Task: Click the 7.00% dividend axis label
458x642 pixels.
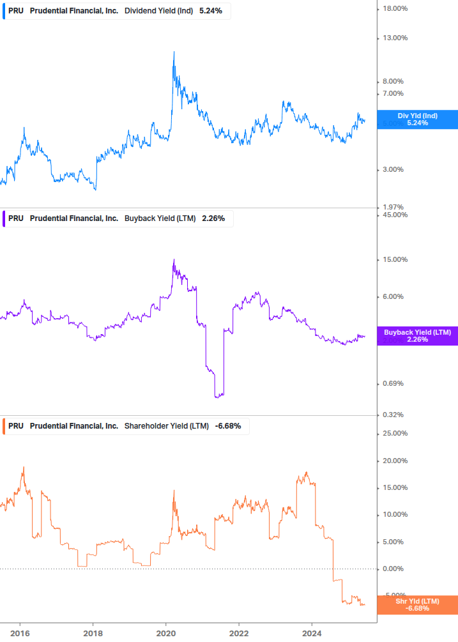Action: click(x=393, y=94)
